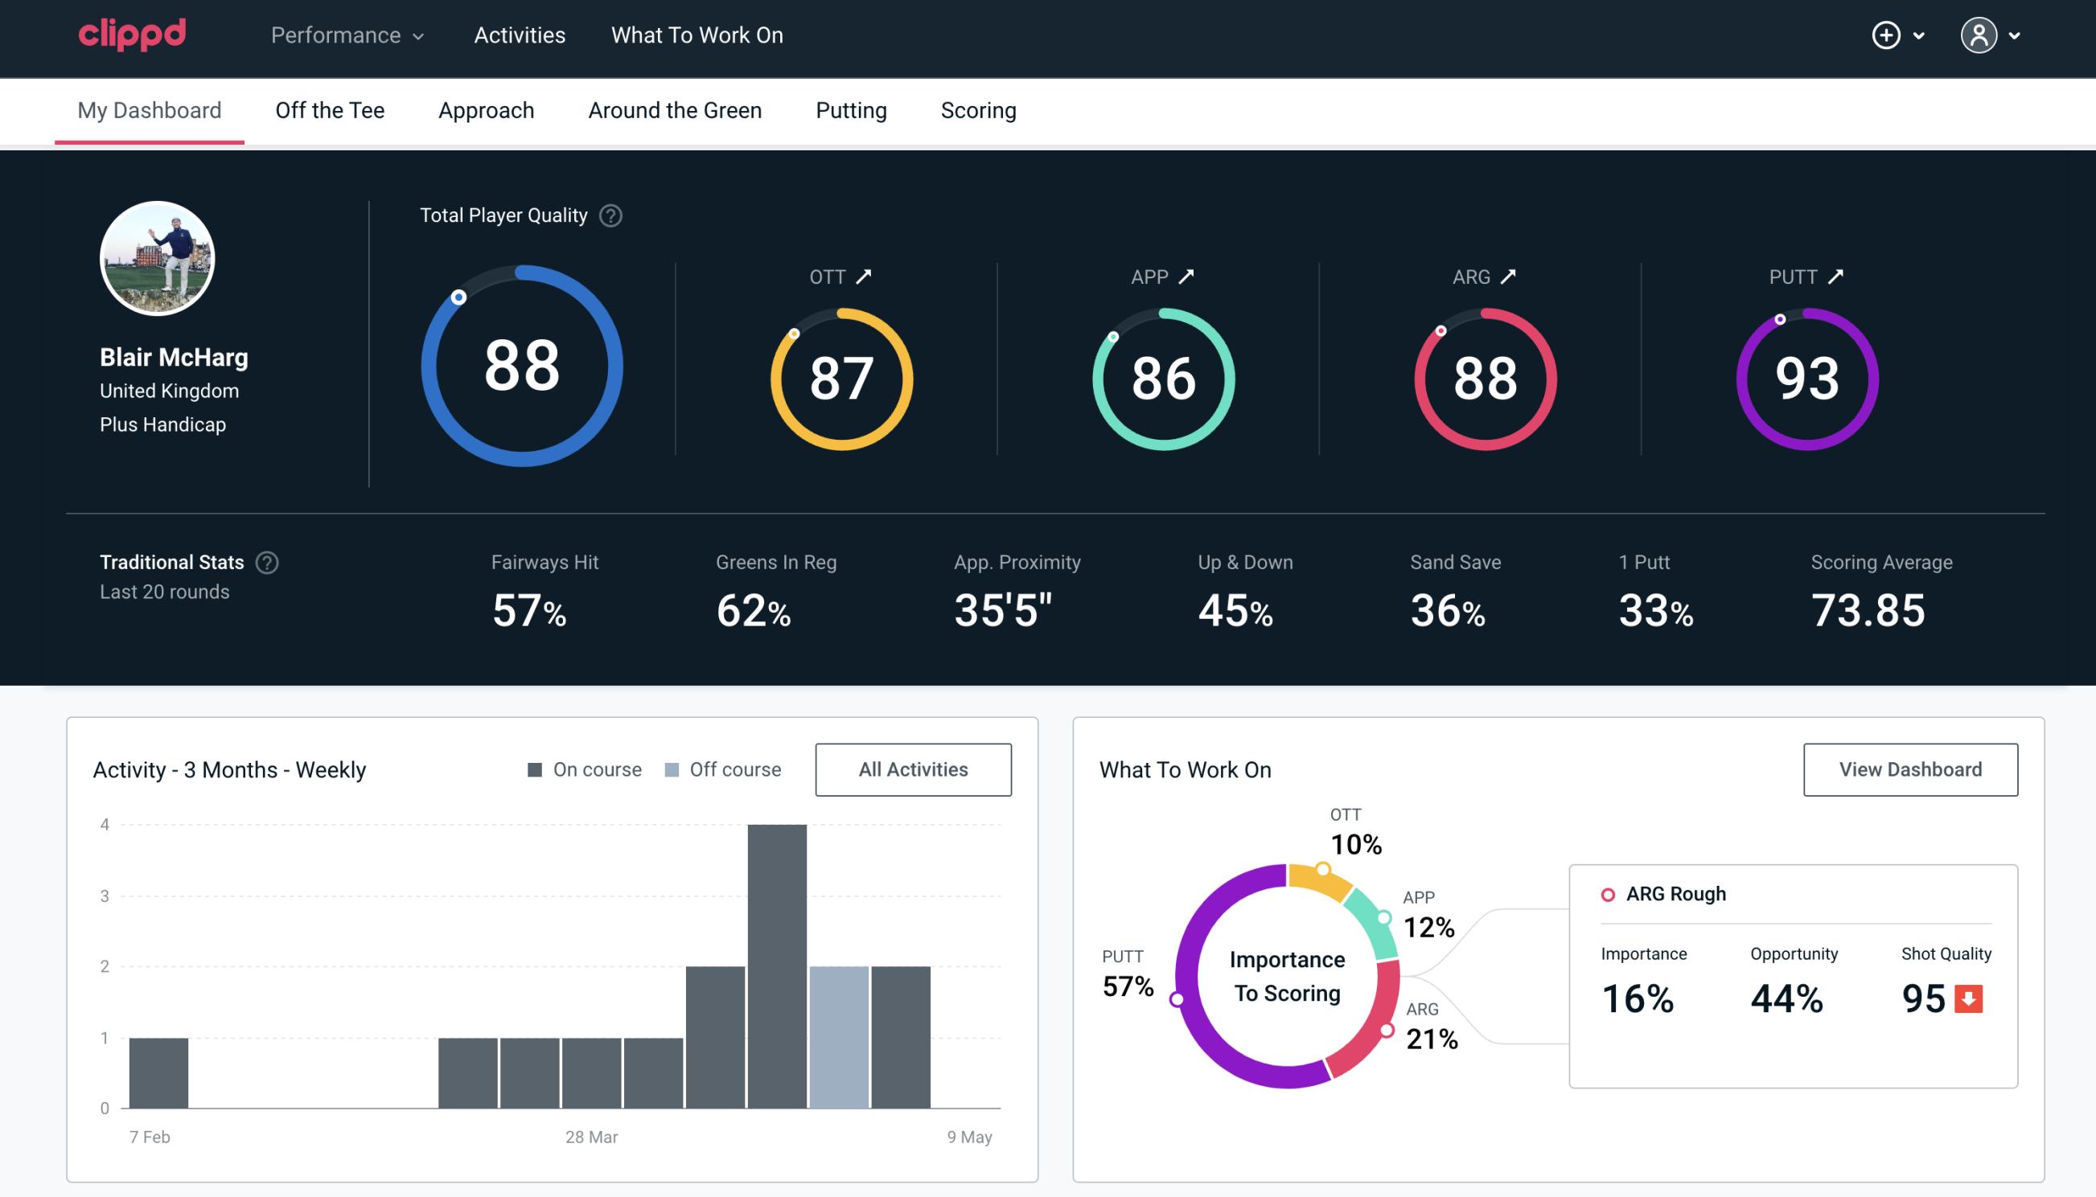Click the Traditional Stats help icon
The width and height of the screenshot is (2096, 1197).
coord(266,561)
